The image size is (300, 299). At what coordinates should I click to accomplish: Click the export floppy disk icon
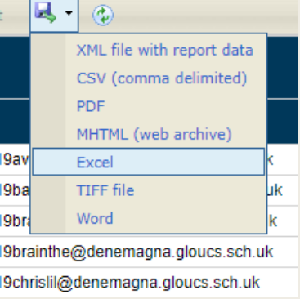pyautogui.click(x=45, y=12)
